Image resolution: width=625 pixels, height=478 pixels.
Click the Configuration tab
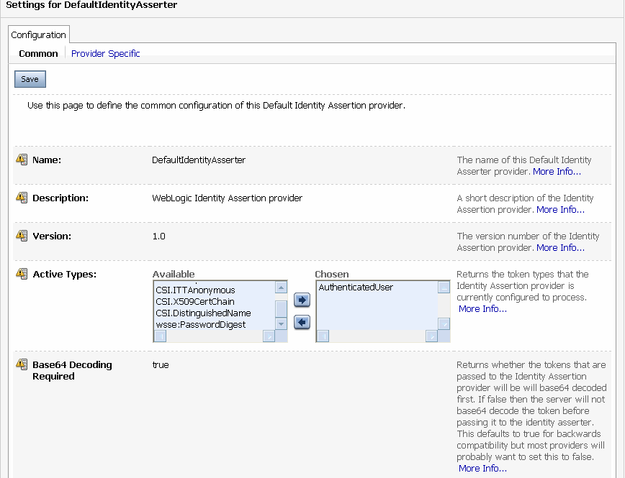click(39, 35)
